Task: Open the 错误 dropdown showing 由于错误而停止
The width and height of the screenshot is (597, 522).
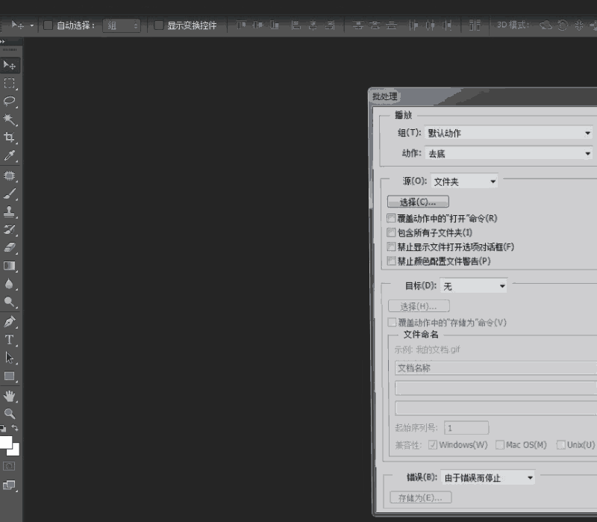Action: coord(488,478)
